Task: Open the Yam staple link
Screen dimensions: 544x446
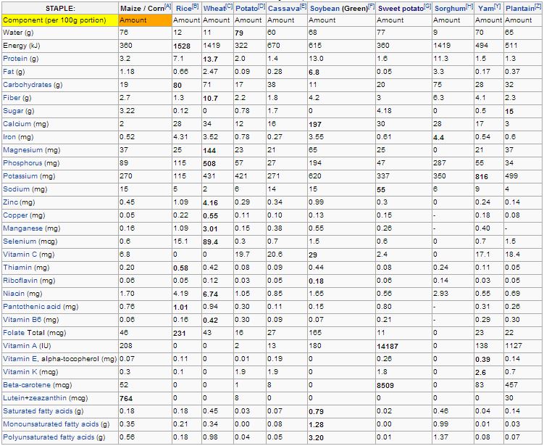Action: pyautogui.click(x=486, y=8)
